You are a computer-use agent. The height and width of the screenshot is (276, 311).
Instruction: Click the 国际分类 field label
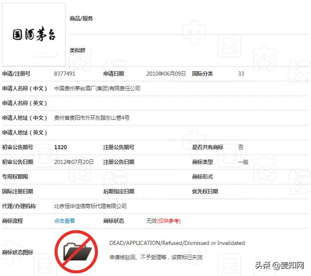(x=202, y=74)
